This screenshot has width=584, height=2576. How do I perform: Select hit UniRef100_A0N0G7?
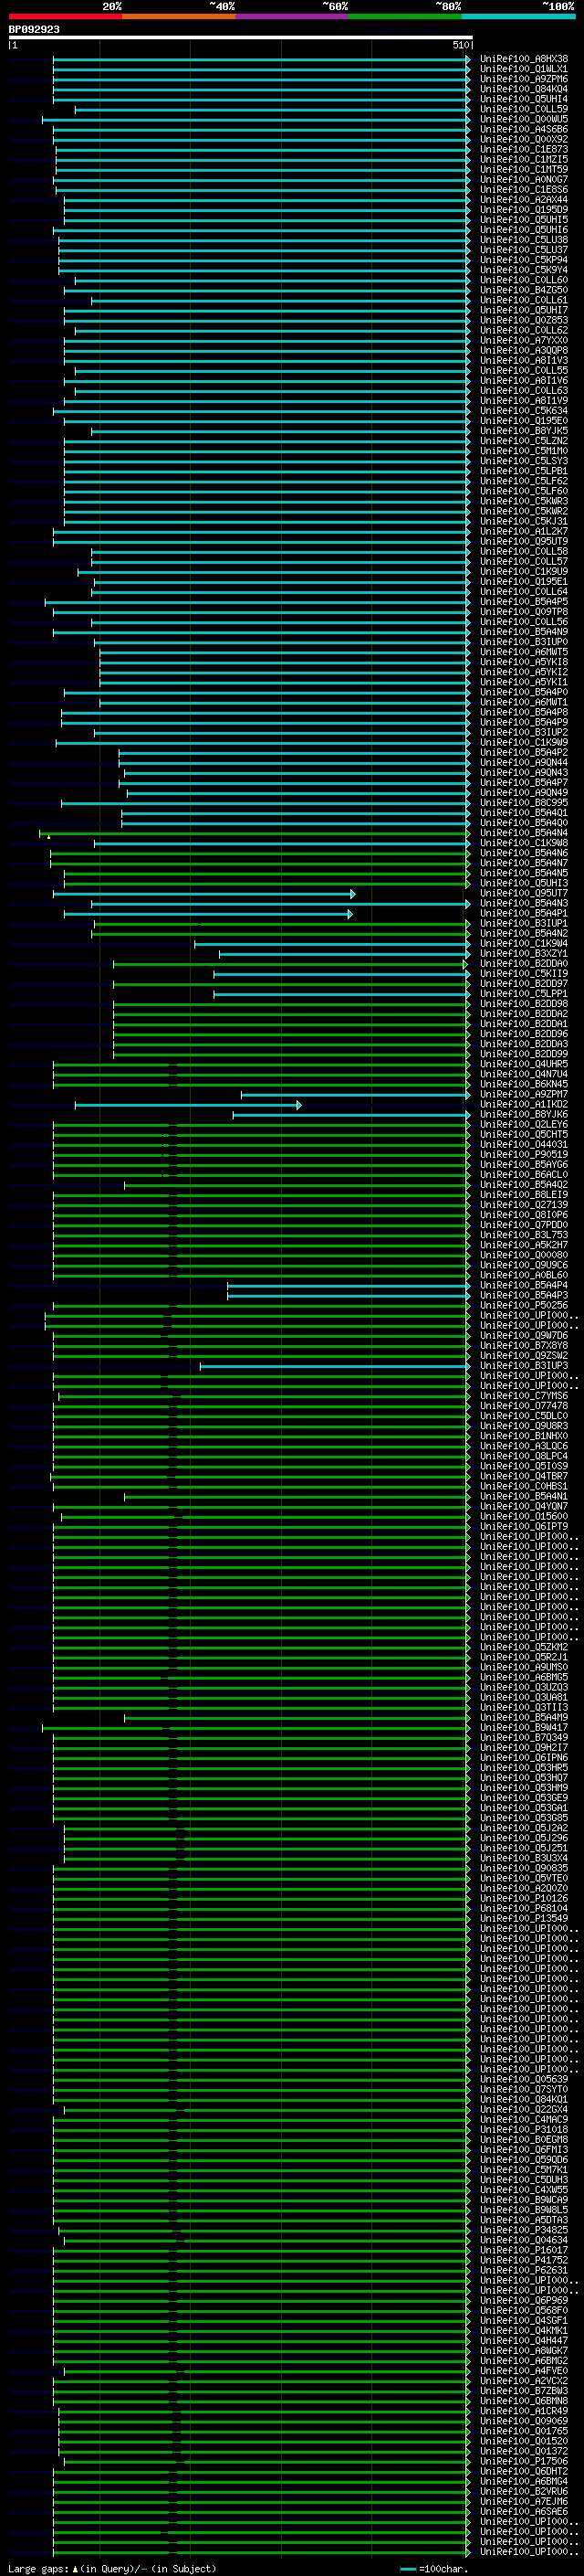pos(524,180)
